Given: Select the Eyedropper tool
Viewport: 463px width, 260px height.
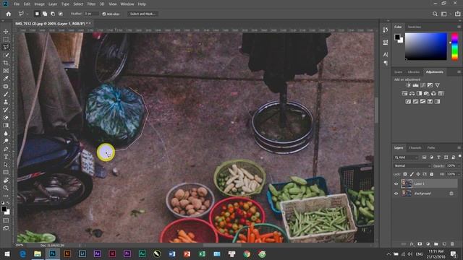Looking at the screenshot, I should (6, 79).
